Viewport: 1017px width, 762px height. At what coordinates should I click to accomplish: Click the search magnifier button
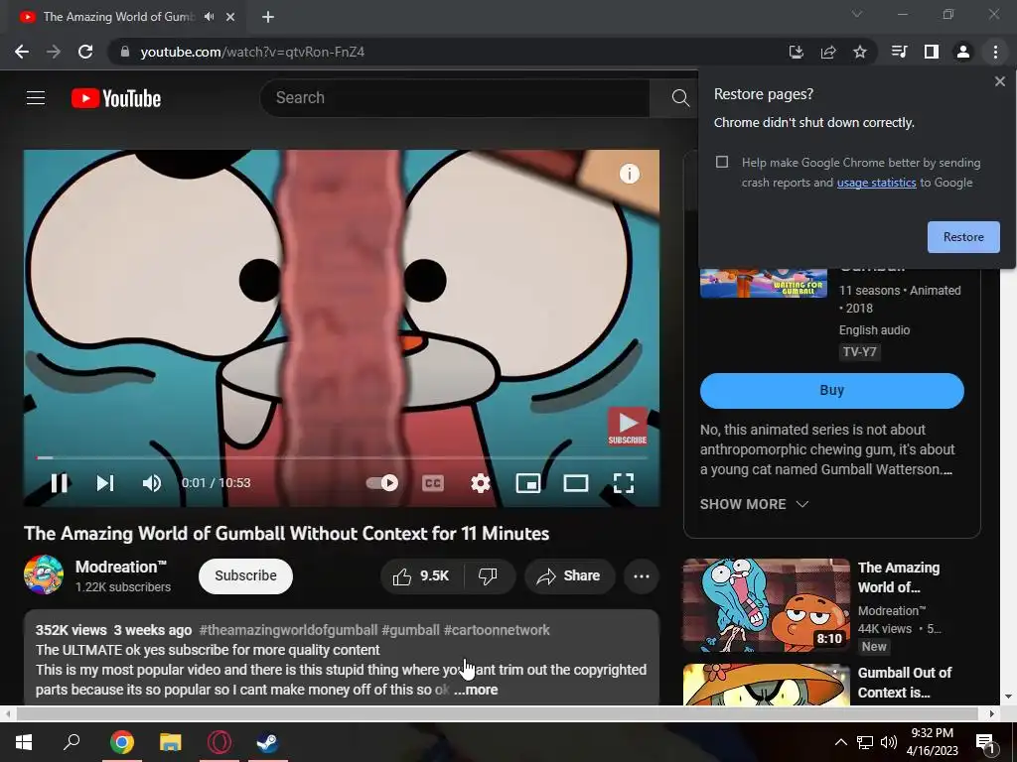click(680, 98)
